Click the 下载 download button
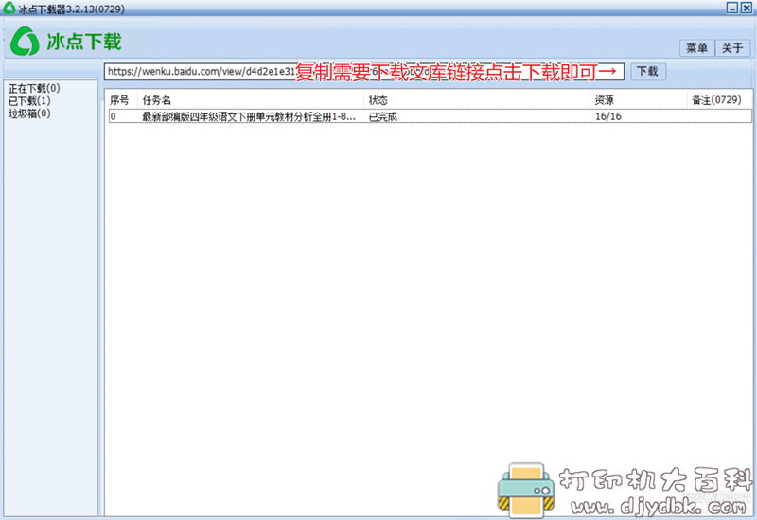The width and height of the screenshot is (757, 520). (x=648, y=72)
